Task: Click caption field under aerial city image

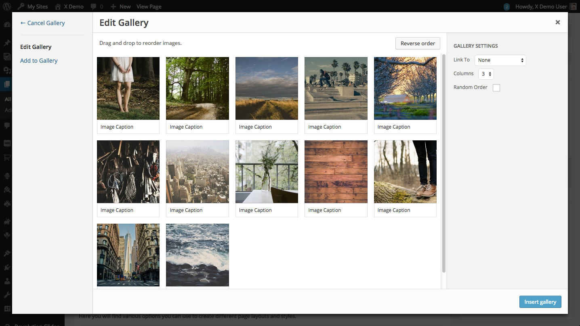Action: (x=198, y=210)
